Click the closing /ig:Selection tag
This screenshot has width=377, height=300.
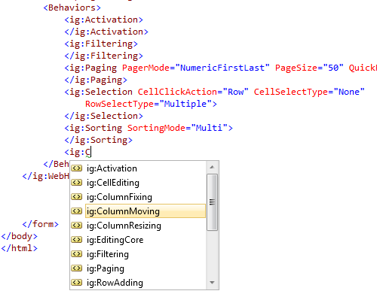103,116
